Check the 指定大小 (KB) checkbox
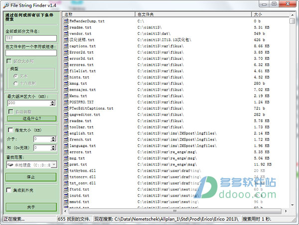Viewport: 299px width, 225px height. 10,130
